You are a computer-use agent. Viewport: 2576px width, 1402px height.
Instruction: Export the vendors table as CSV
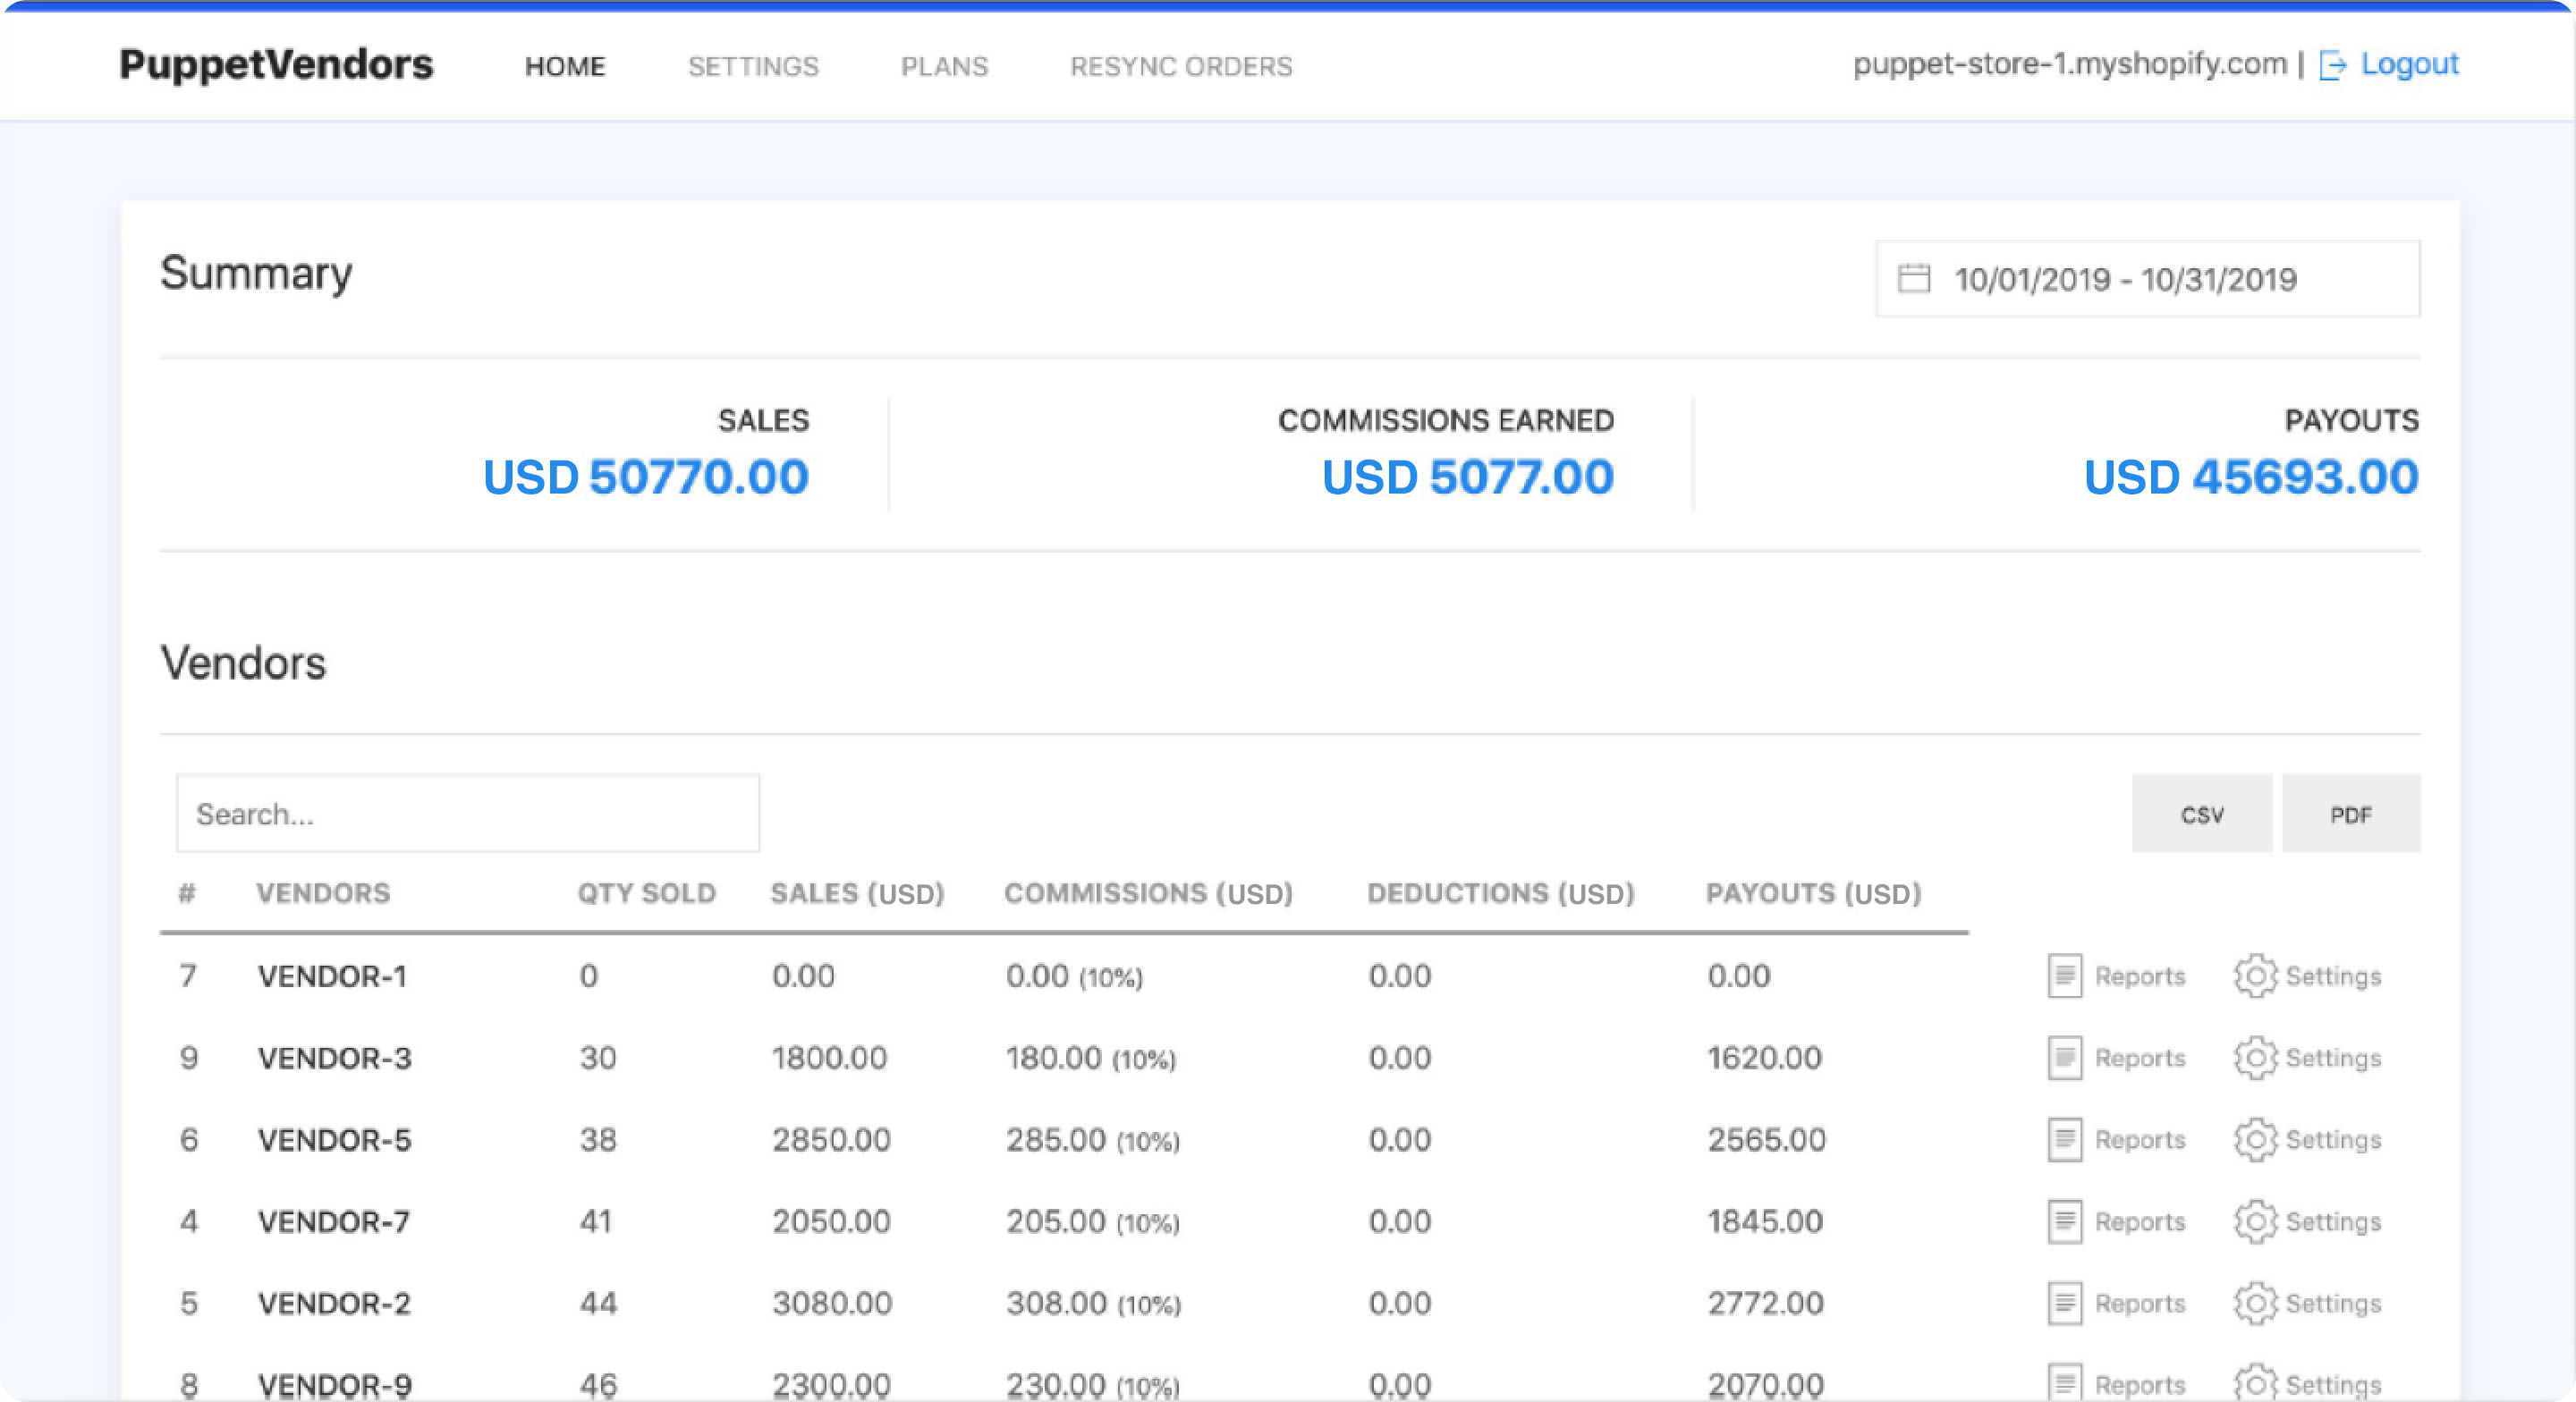tap(2201, 815)
